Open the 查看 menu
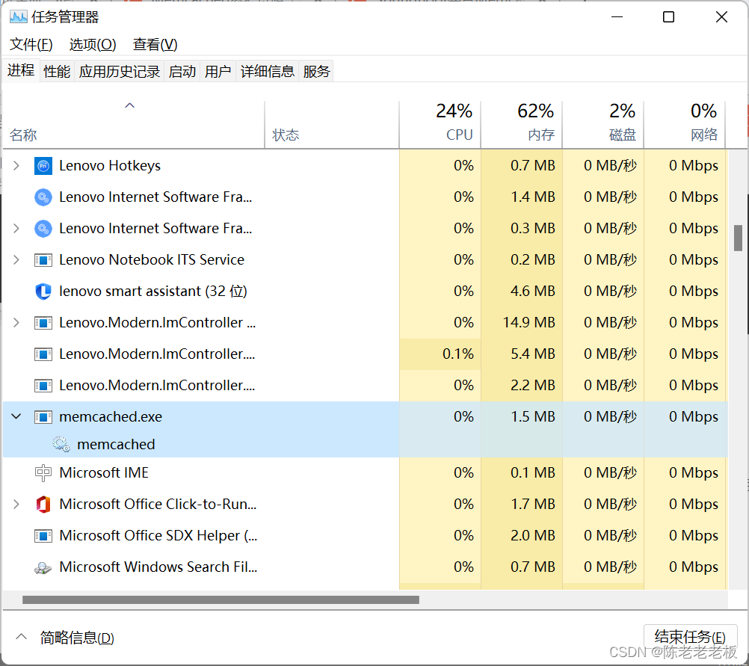The height and width of the screenshot is (666, 749). coord(154,44)
